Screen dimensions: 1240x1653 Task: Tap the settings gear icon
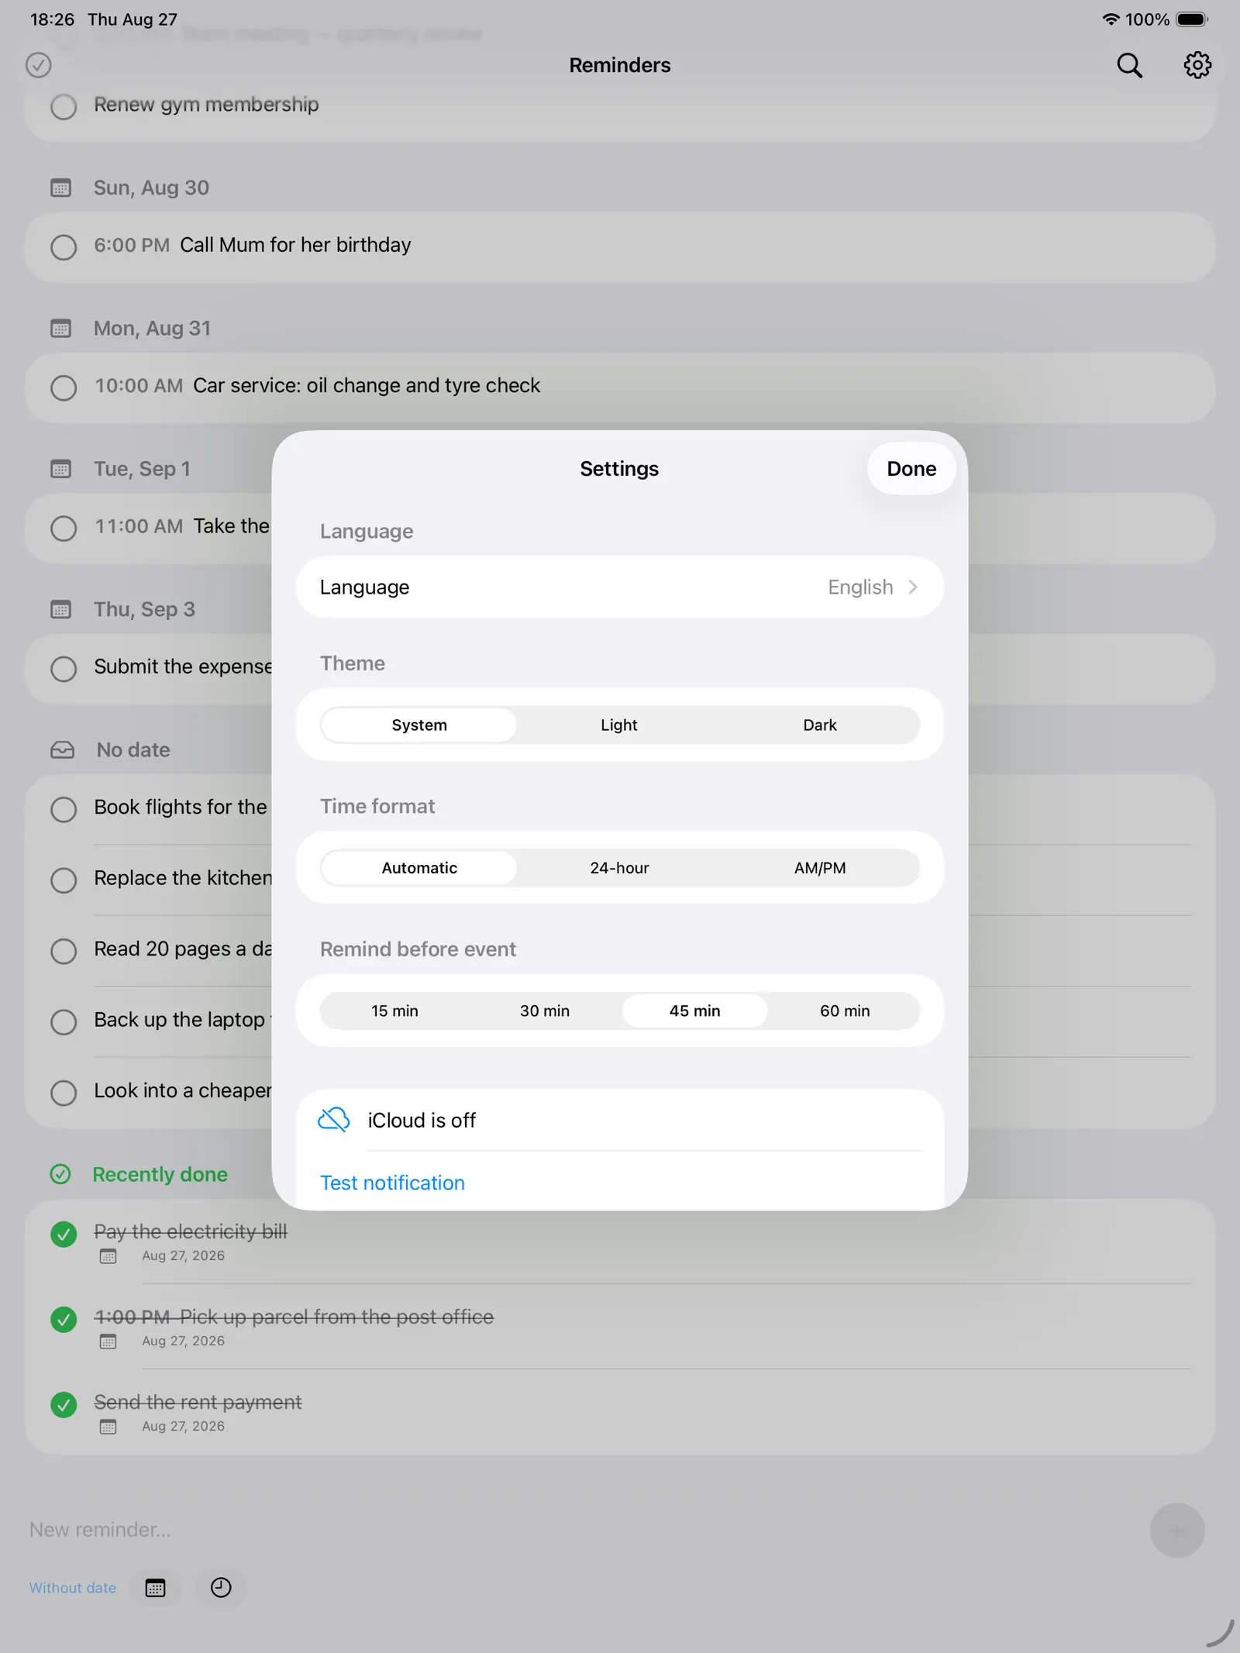point(1197,65)
